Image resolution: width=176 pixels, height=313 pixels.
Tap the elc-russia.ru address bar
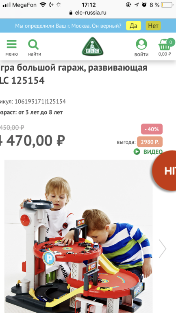pyautogui.click(x=88, y=13)
